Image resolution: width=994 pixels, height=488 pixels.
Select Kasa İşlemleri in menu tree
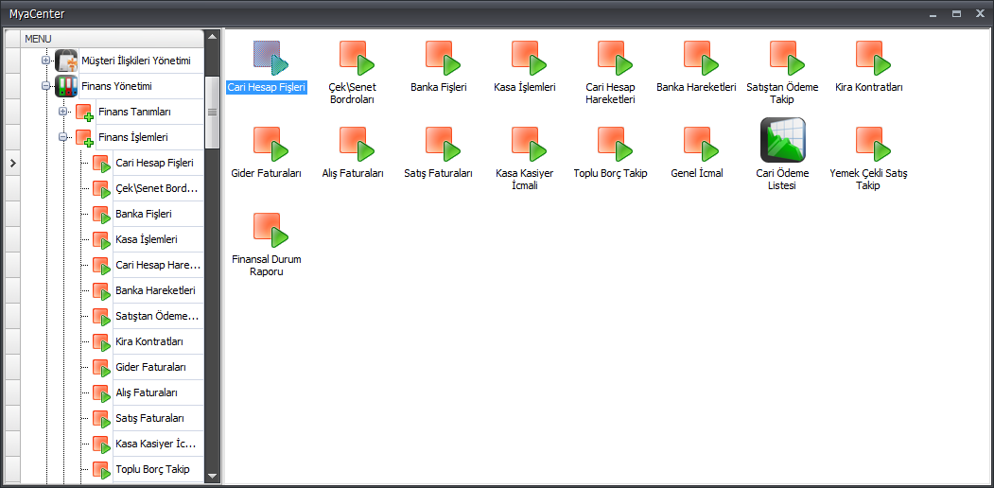point(147,239)
